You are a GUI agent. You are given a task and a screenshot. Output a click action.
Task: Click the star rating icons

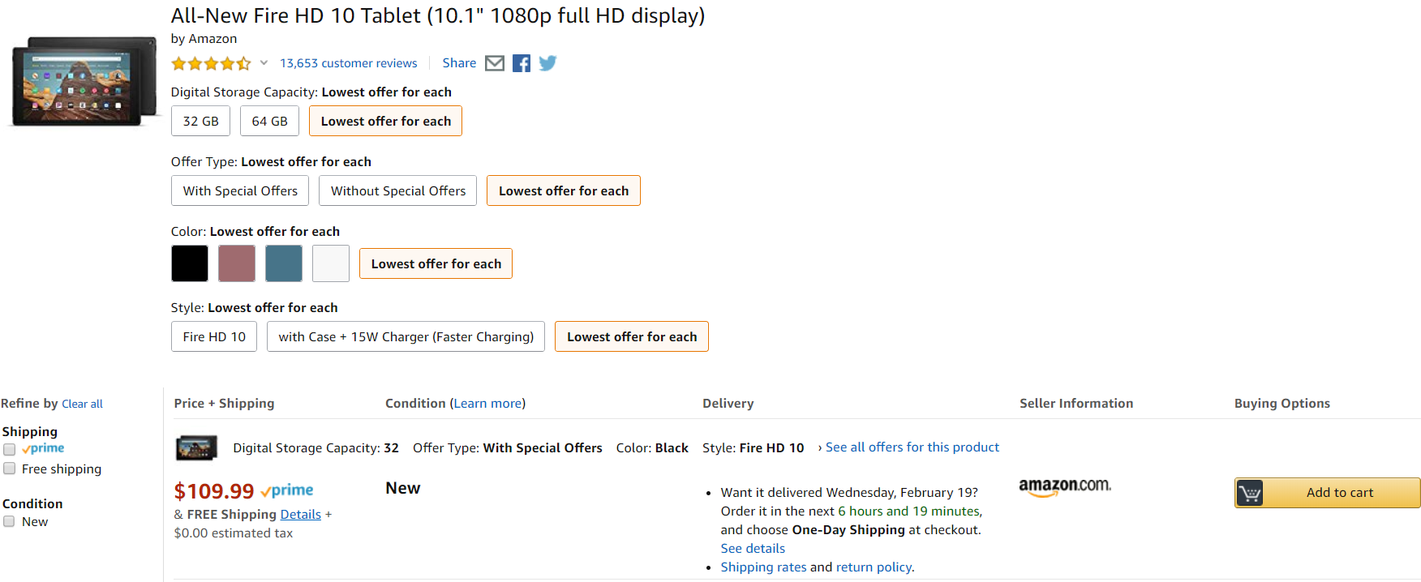tap(211, 63)
